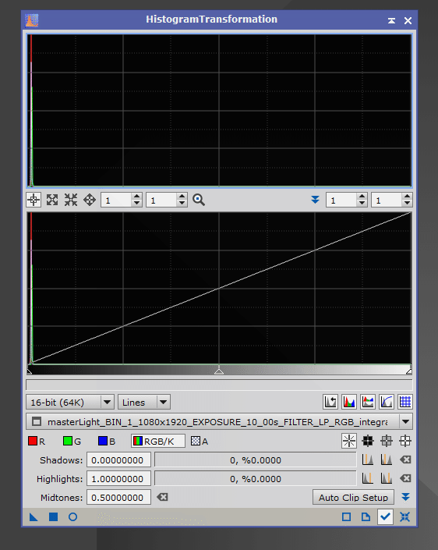The width and height of the screenshot is (438, 550).
Task: Click the browse documentation icon
Action: 366,516
